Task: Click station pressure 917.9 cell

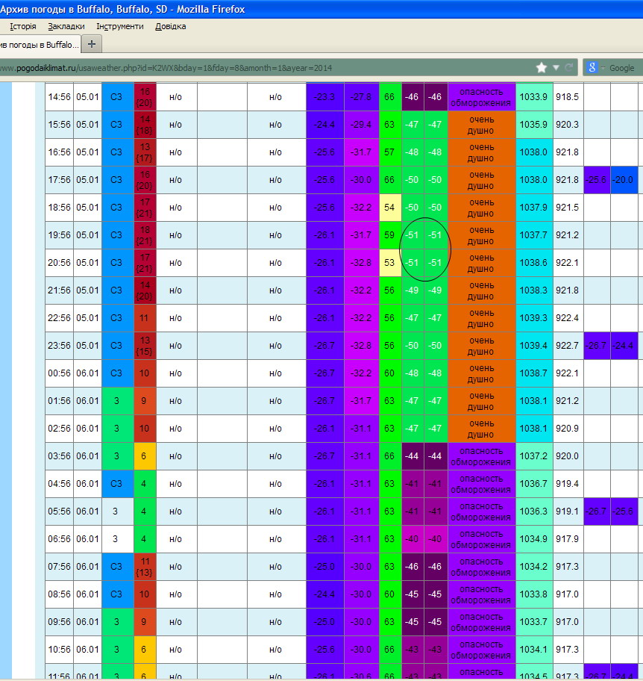Action: (568, 539)
